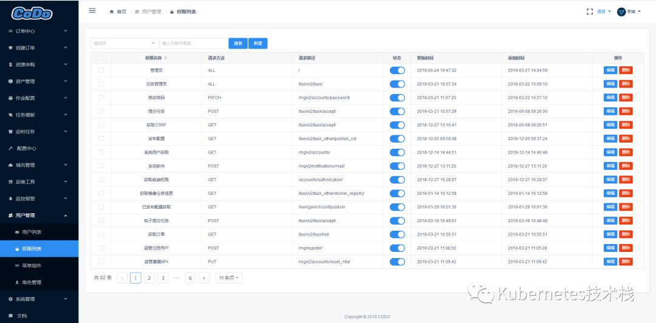Screen dimensions: 656x323
Task: Go to page 2 in pagination
Action: pyautogui.click(x=149, y=277)
